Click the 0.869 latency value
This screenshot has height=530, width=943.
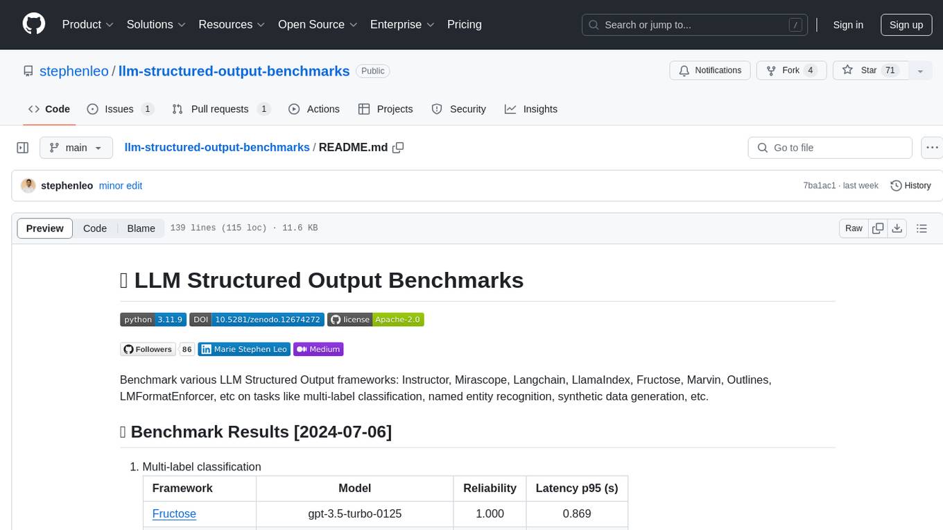pyautogui.click(x=577, y=514)
